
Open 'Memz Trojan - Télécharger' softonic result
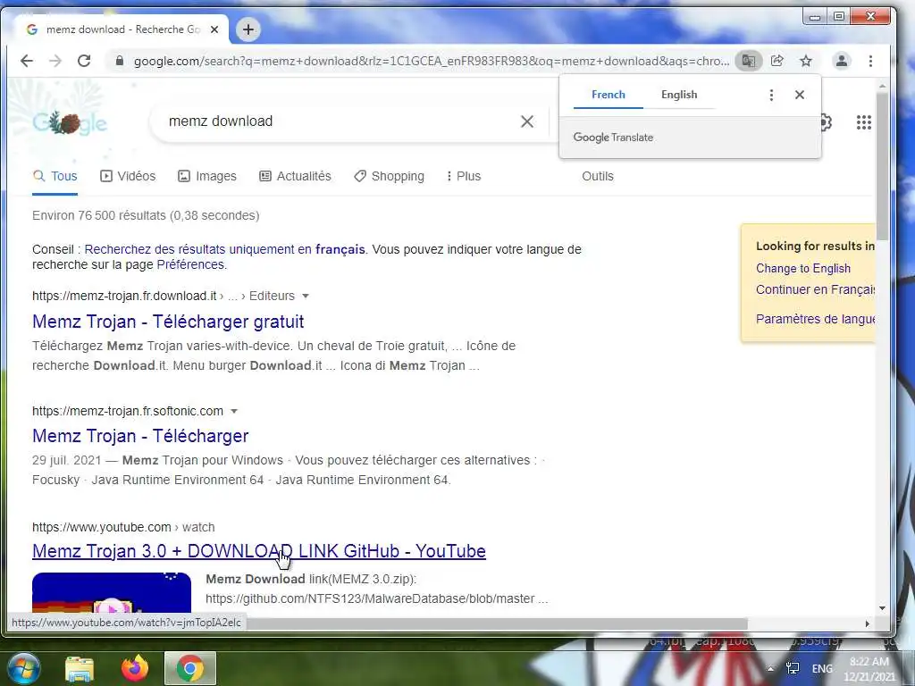[x=140, y=436]
